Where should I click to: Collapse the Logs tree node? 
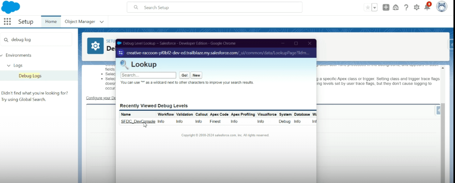click(9, 66)
